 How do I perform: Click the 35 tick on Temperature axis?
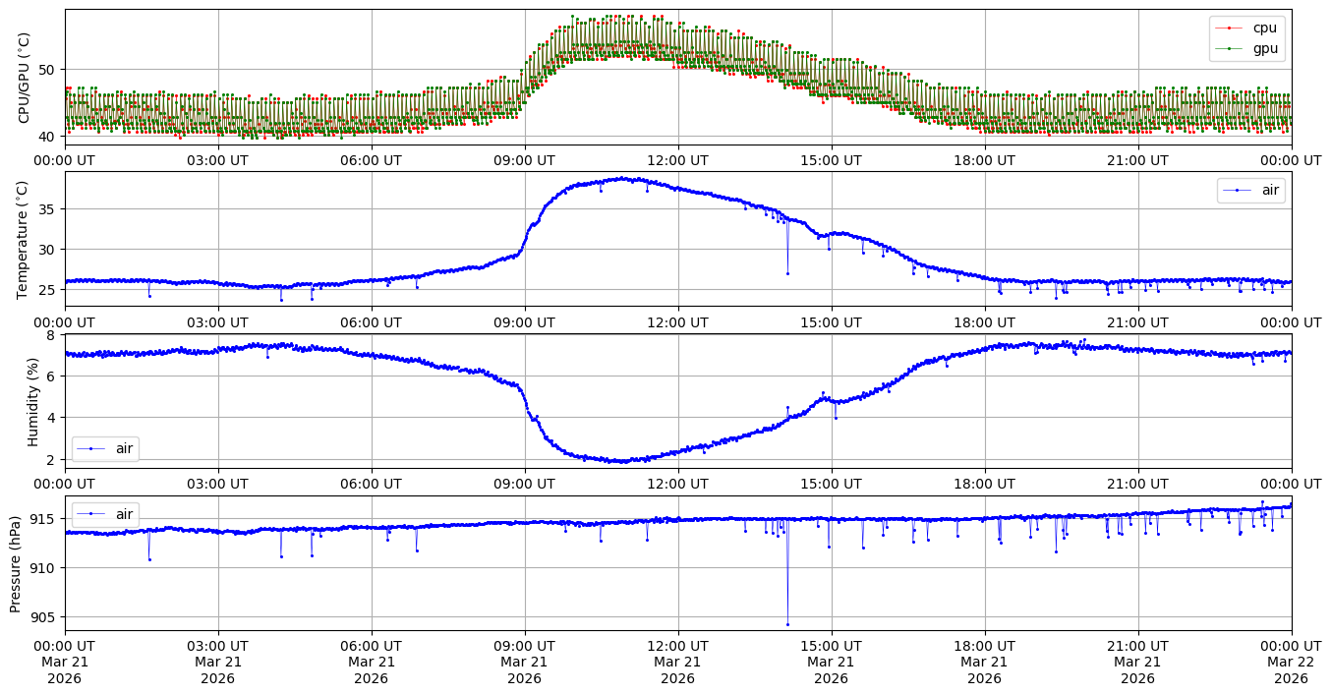click(x=47, y=209)
